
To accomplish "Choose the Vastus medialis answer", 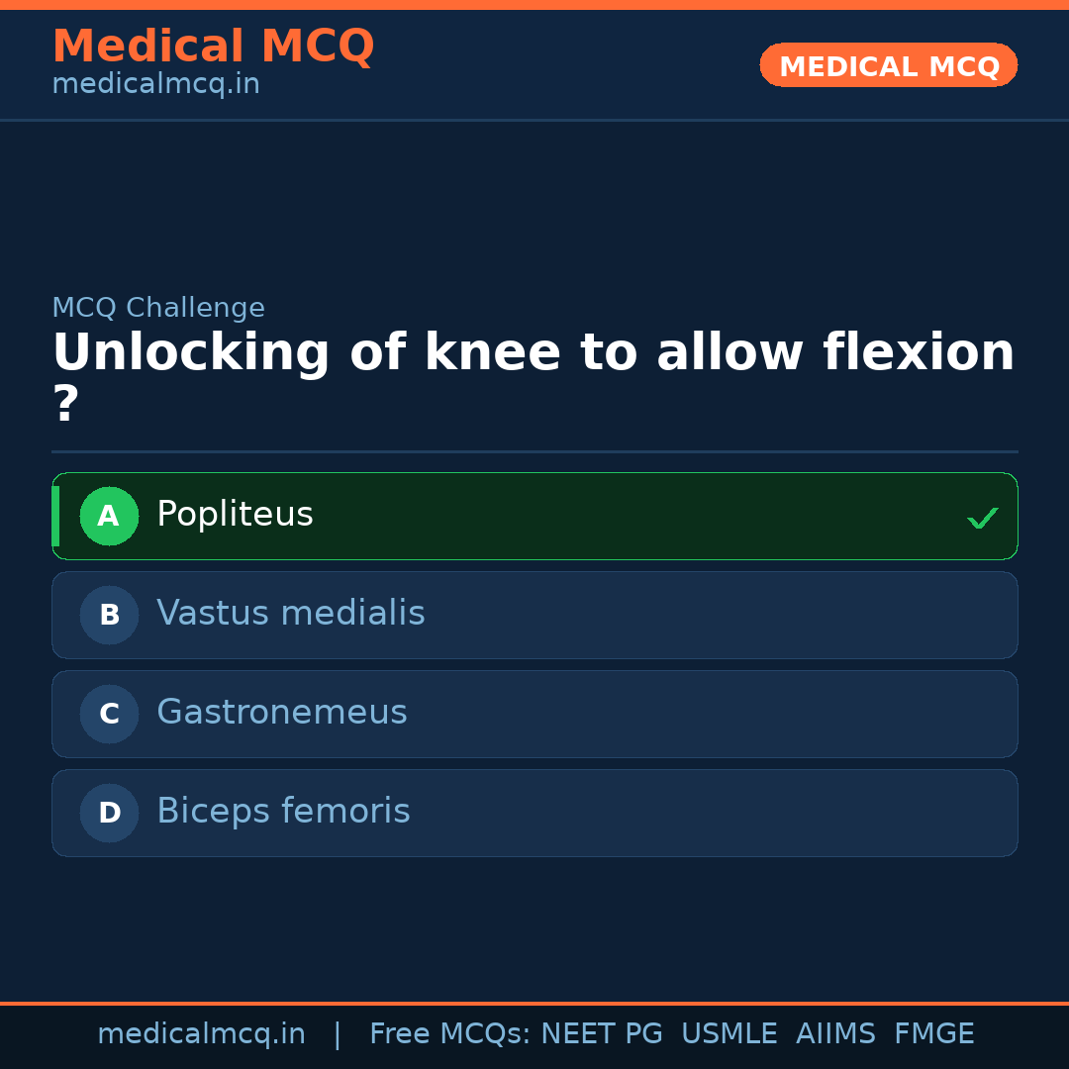I will pyautogui.click(x=290, y=614).
